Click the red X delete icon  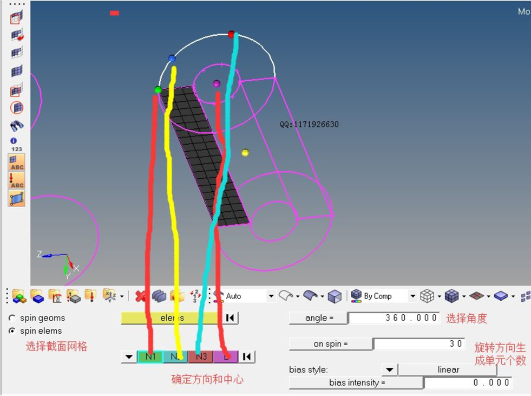tap(140, 296)
